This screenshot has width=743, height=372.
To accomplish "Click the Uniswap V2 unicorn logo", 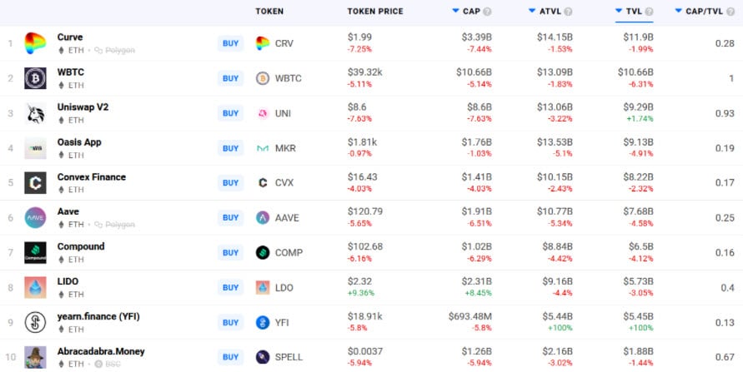I will [x=35, y=113].
